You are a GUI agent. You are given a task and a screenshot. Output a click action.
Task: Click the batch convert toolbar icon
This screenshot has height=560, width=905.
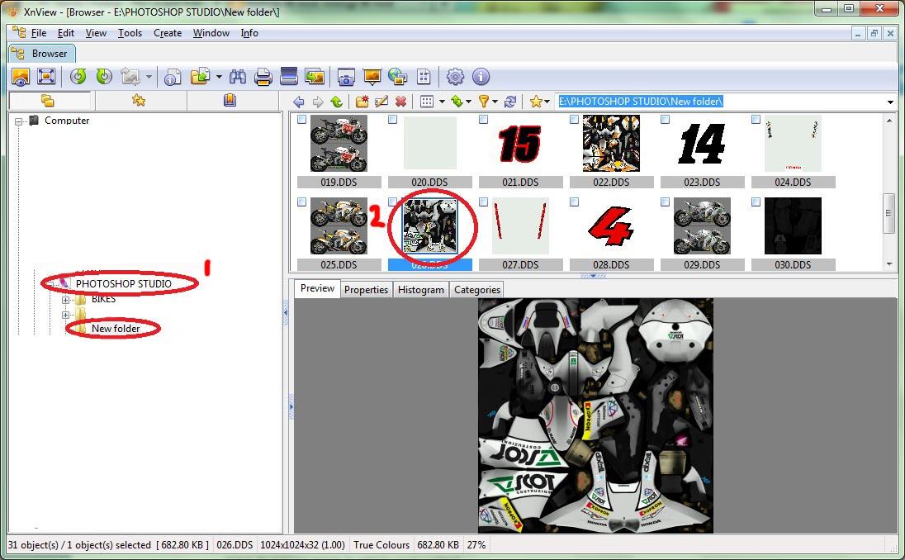[x=130, y=76]
